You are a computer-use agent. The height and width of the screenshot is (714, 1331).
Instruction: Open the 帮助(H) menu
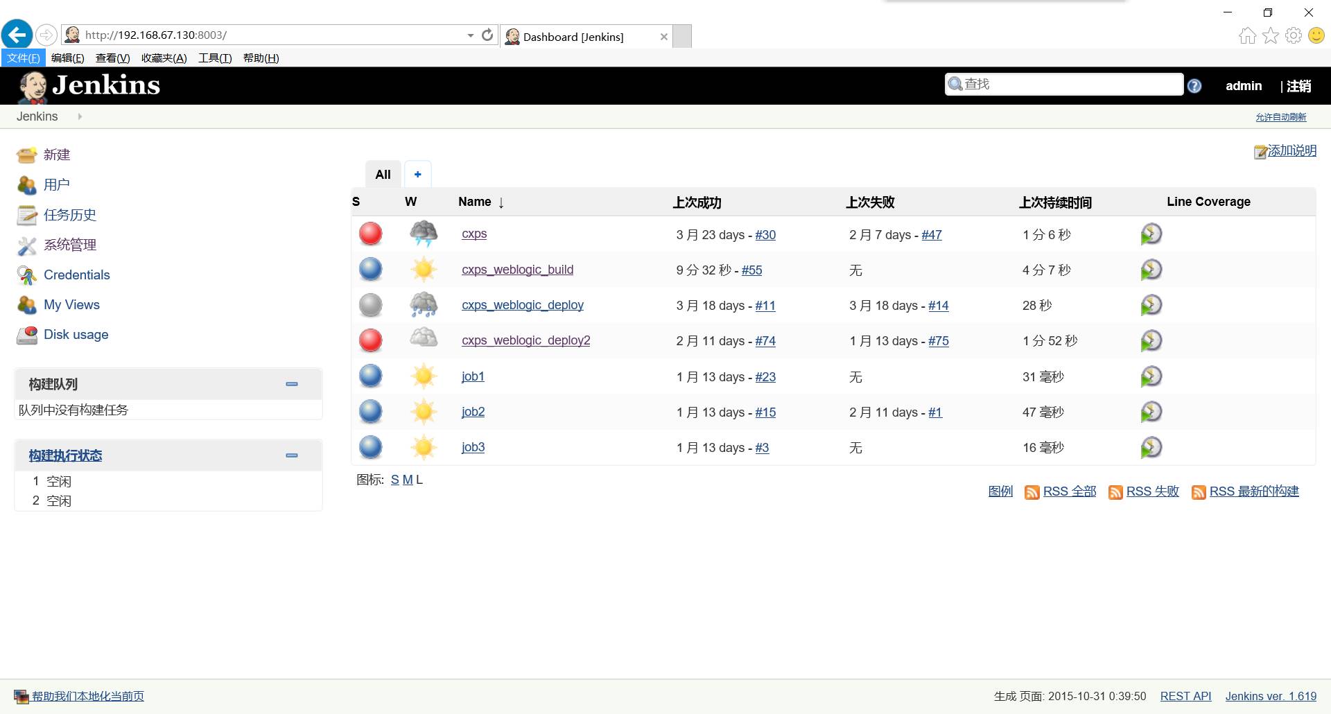[x=261, y=58]
